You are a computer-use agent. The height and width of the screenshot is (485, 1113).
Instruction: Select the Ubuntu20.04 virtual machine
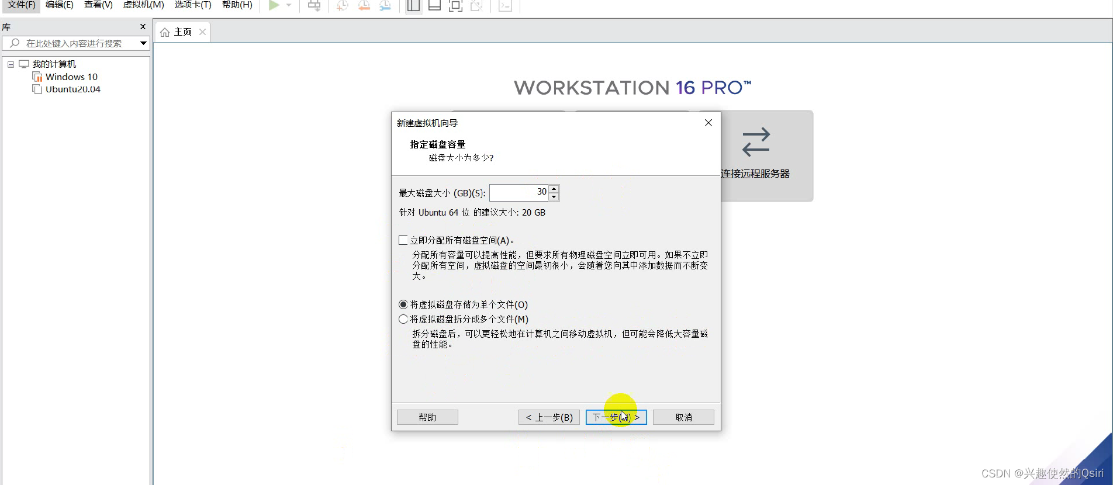(73, 89)
